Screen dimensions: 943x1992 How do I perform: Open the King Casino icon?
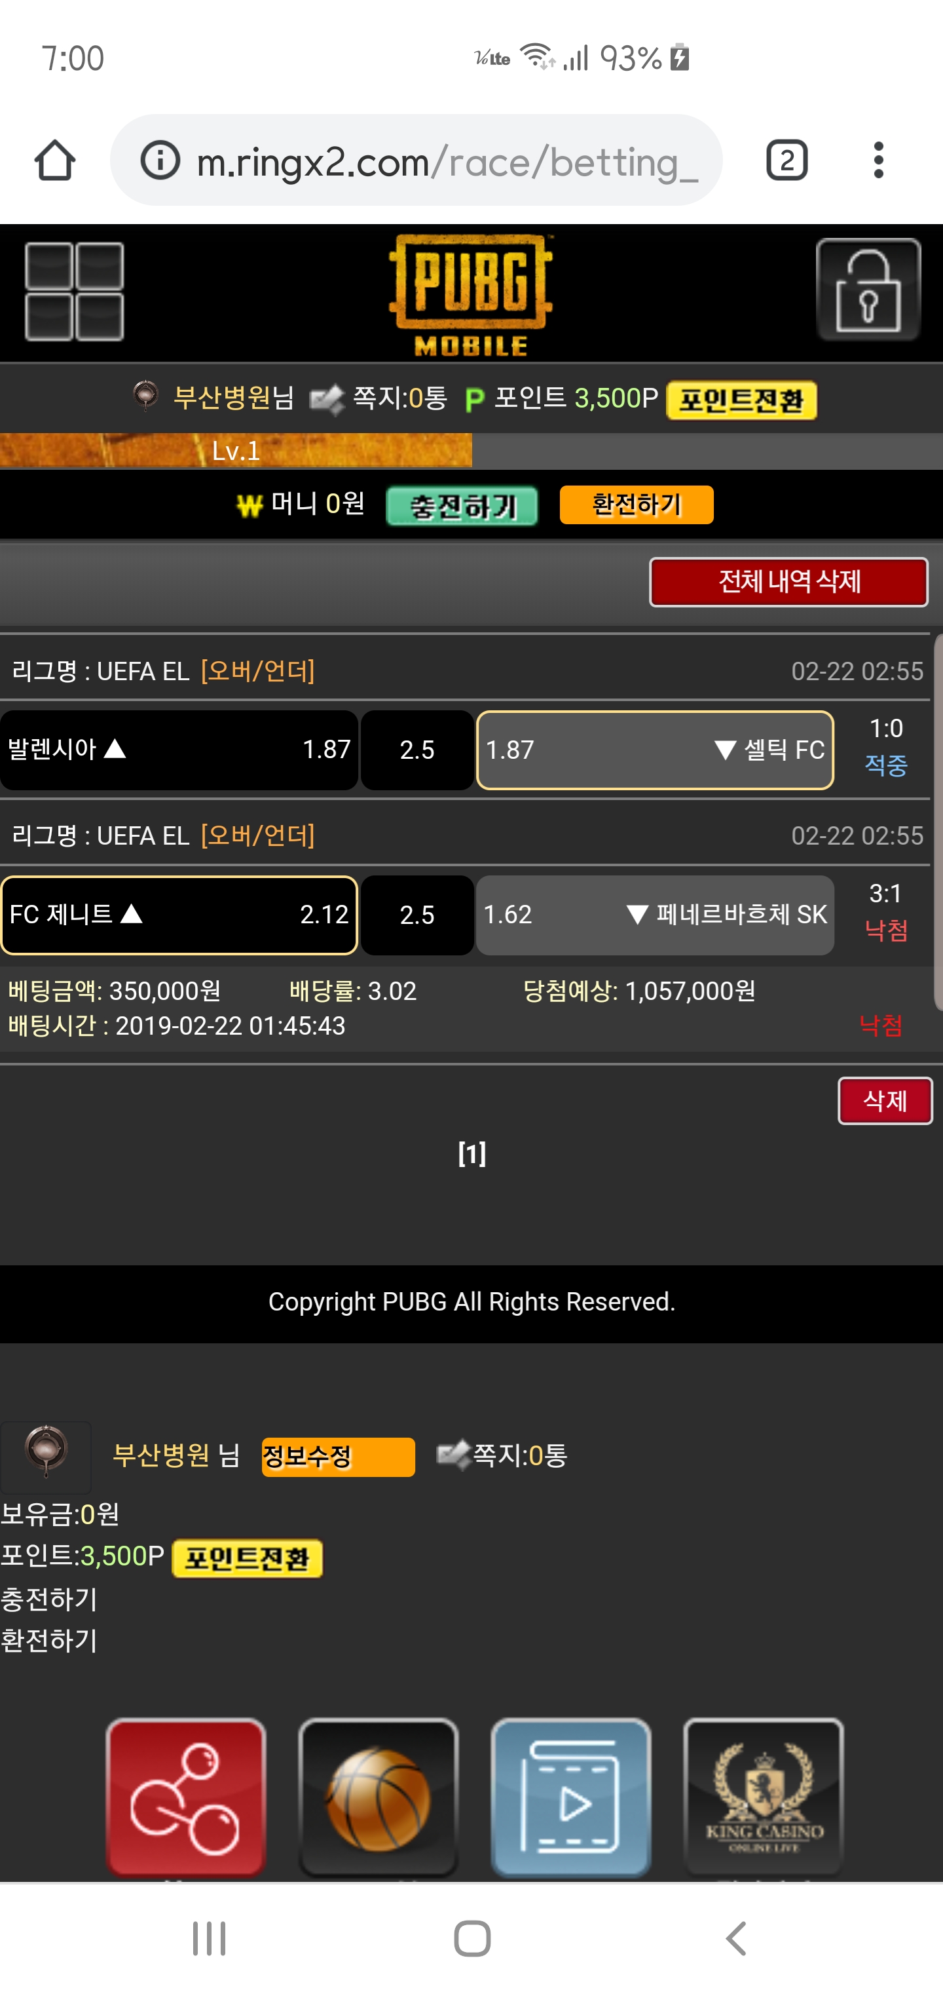764,1796
